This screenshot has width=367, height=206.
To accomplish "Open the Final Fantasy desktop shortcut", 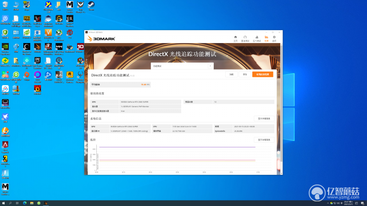I will pyautogui.click(x=59, y=77).
